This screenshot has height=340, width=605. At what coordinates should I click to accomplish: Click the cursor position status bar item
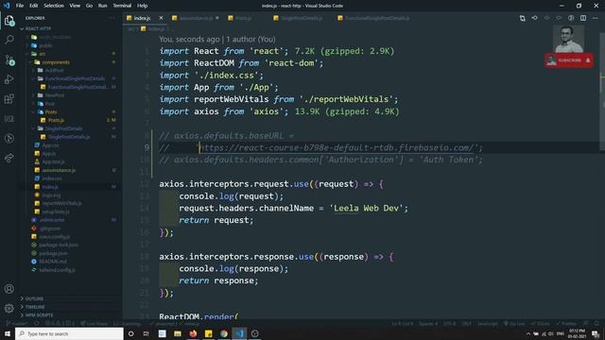click(402, 324)
